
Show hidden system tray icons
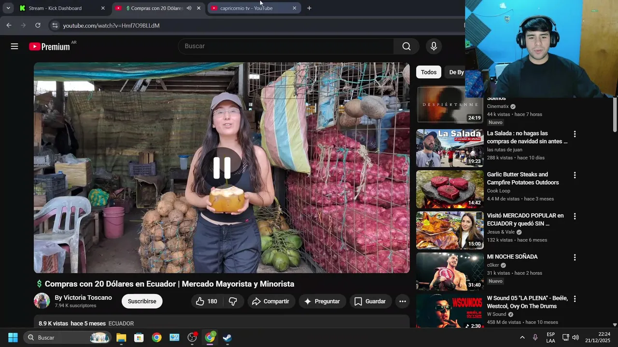click(522, 337)
